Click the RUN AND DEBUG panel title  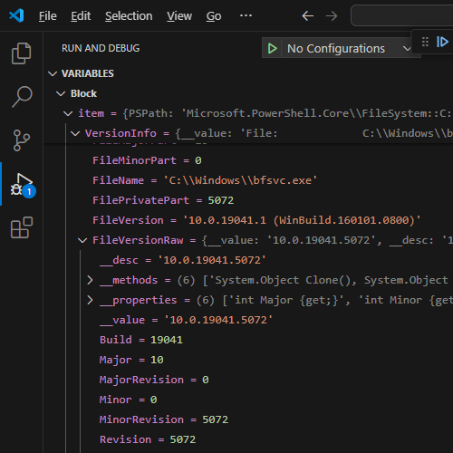(x=101, y=48)
